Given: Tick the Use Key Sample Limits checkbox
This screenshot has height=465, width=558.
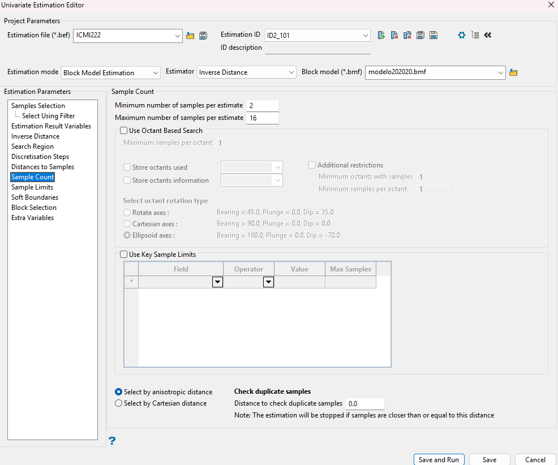Looking at the screenshot, I should pos(123,255).
